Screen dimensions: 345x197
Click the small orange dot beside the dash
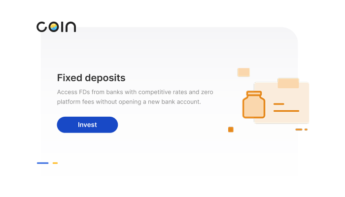click(306, 130)
